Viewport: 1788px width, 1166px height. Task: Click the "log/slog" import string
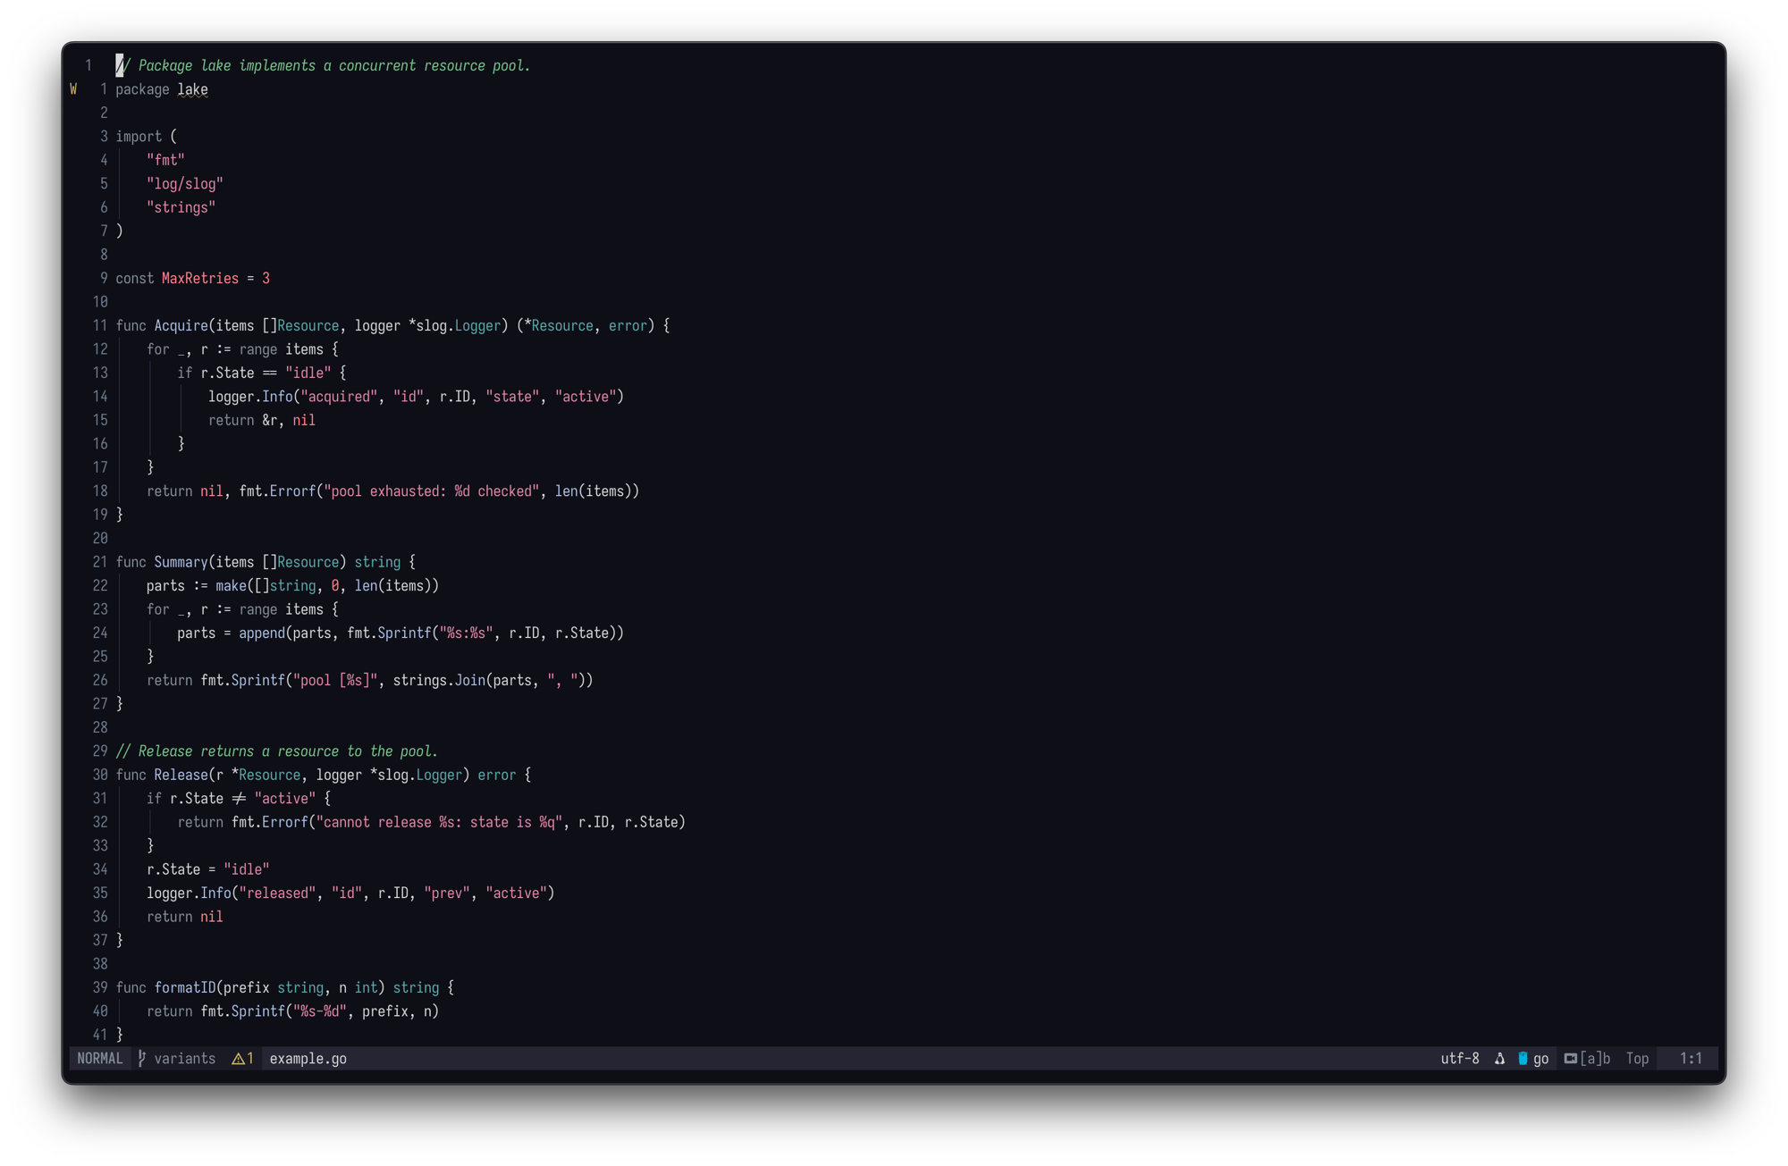pyautogui.click(x=184, y=183)
